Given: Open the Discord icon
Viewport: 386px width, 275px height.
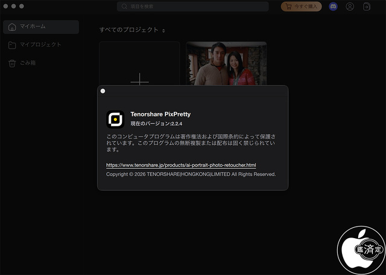Looking at the screenshot, I should click(x=333, y=7).
